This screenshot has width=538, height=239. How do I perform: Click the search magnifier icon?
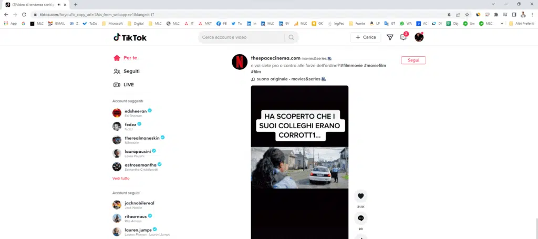(291, 37)
